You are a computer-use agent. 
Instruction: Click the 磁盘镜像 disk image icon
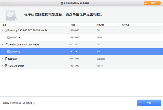tap(6, 59)
